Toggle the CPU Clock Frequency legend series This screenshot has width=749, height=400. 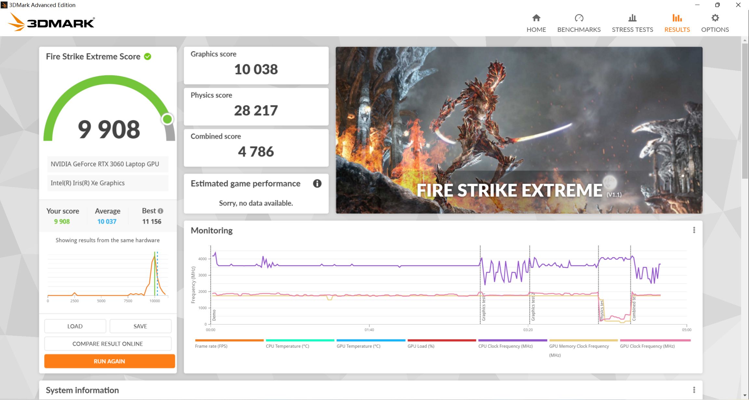(505, 346)
